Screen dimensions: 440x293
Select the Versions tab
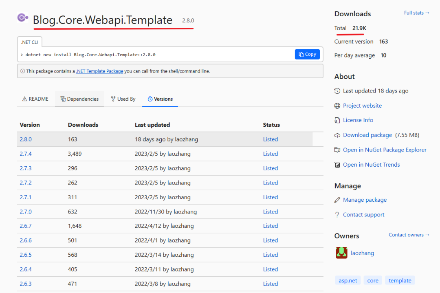click(160, 99)
